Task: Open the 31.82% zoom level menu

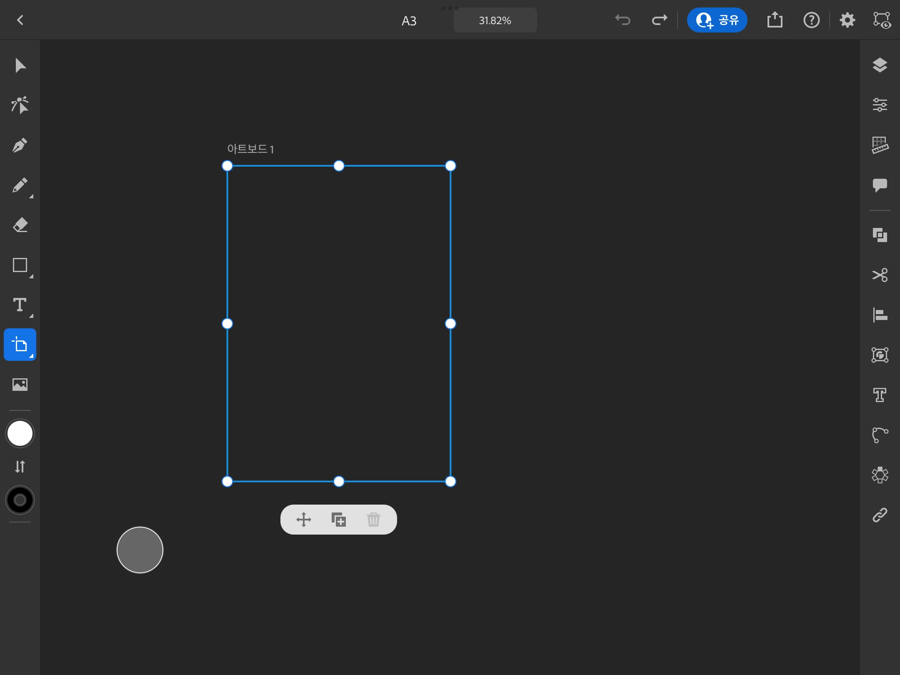Action: pos(495,20)
